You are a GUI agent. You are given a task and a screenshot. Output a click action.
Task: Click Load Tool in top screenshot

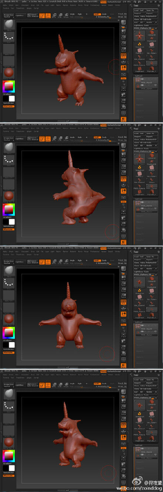[139, 10]
